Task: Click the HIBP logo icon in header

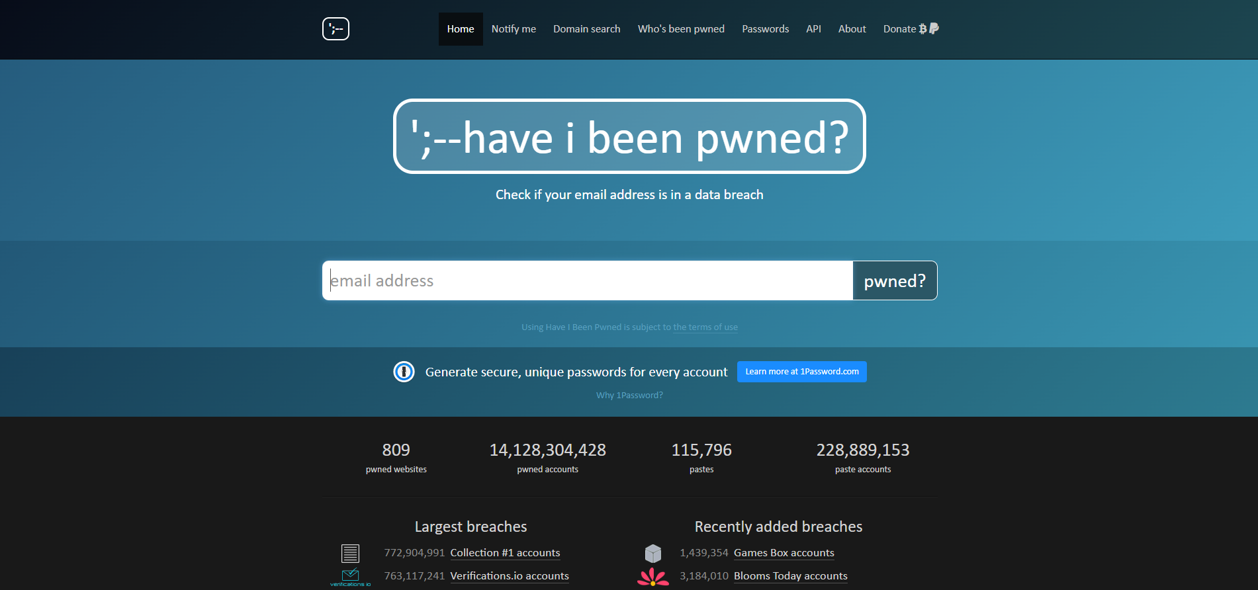Action: (x=336, y=29)
